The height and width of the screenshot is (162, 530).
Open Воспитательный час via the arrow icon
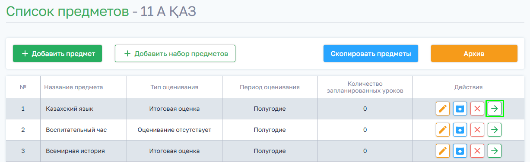point(495,129)
